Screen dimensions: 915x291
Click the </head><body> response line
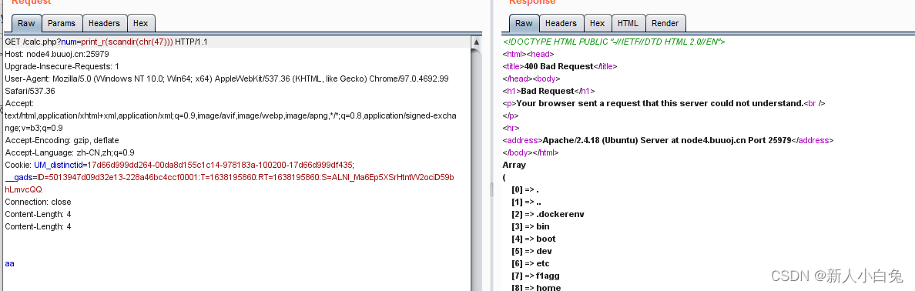coord(531,79)
